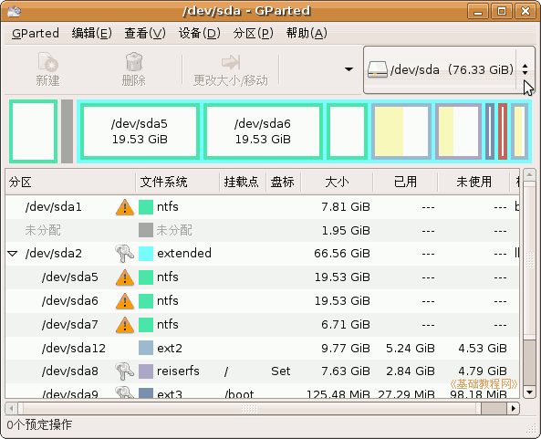Viewport: 541px width, 439px height.
Task: Collapse the /dev/sda2 extended partition tree
Action: [13, 254]
